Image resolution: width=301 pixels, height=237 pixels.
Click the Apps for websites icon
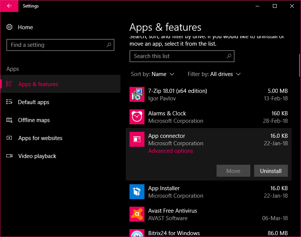pos(9,138)
